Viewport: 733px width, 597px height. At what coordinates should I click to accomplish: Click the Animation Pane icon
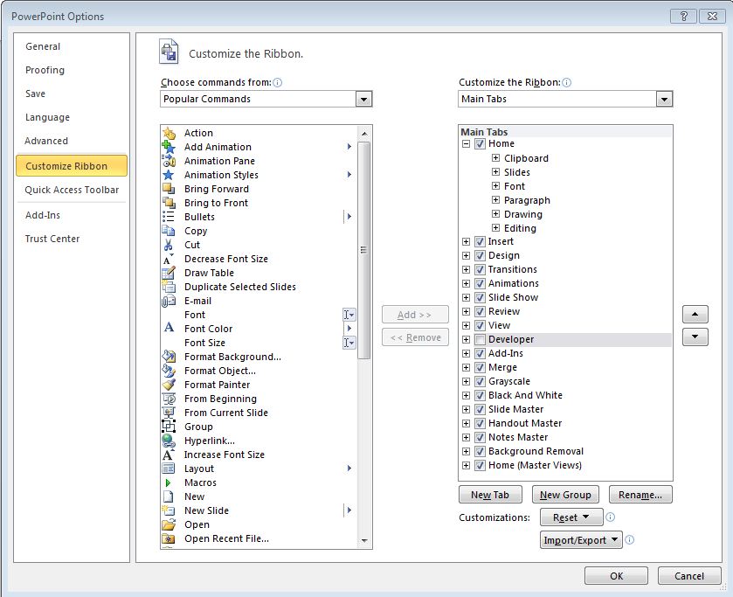(x=169, y=161)
